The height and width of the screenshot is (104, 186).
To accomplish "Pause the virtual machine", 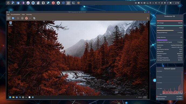I will point(22,18).
